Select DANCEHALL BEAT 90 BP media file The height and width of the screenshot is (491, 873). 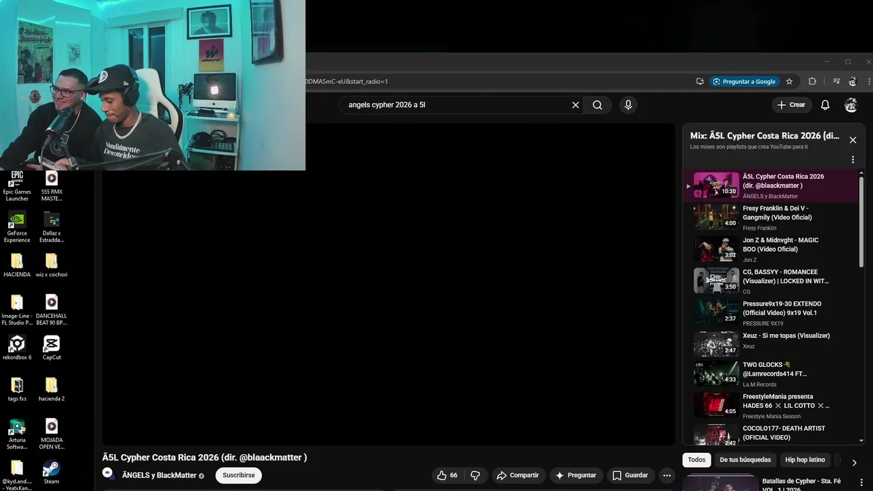click(x=52, y=310)
